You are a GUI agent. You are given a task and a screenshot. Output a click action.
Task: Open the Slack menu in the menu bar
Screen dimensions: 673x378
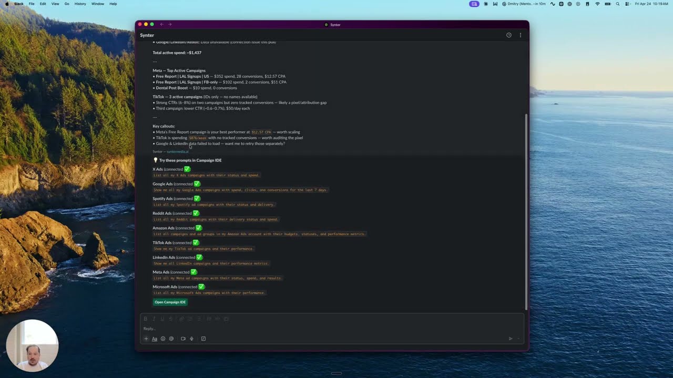click(x=18, y=4)
